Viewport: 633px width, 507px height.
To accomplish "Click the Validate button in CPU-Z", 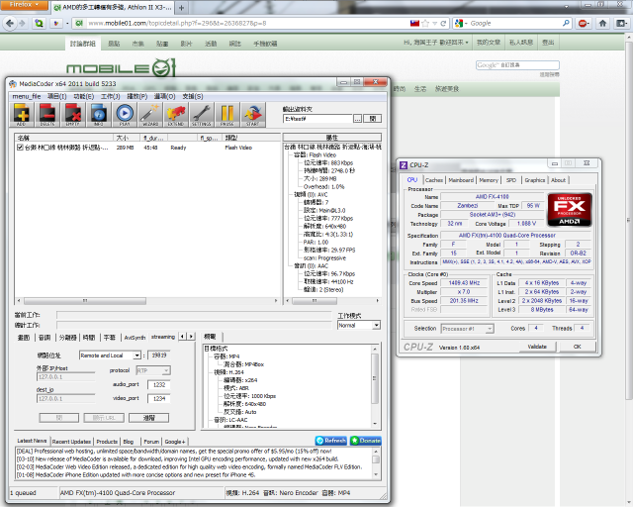I will [x=537, y=347].
